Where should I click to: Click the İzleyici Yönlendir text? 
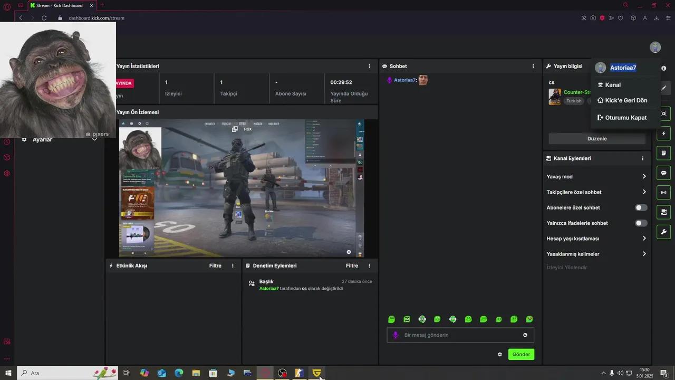[x=567, y=268]
